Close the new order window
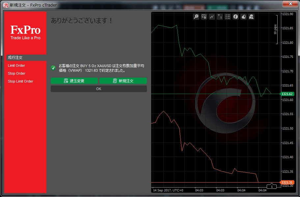The width and height of the screenshot is (300, 197). point(290,4)
